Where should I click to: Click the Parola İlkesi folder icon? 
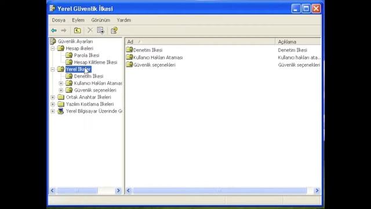(69, 55)
